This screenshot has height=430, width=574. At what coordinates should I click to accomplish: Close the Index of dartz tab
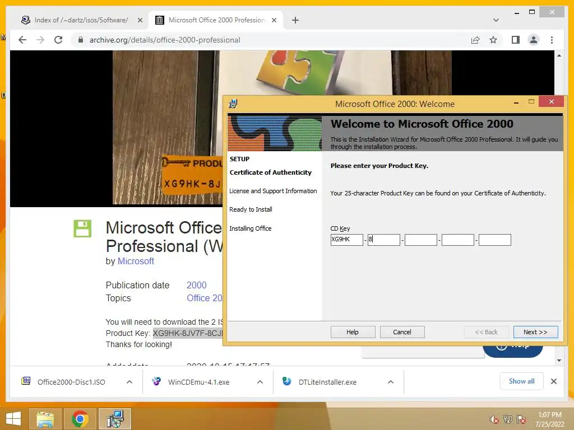click(140, 20)
